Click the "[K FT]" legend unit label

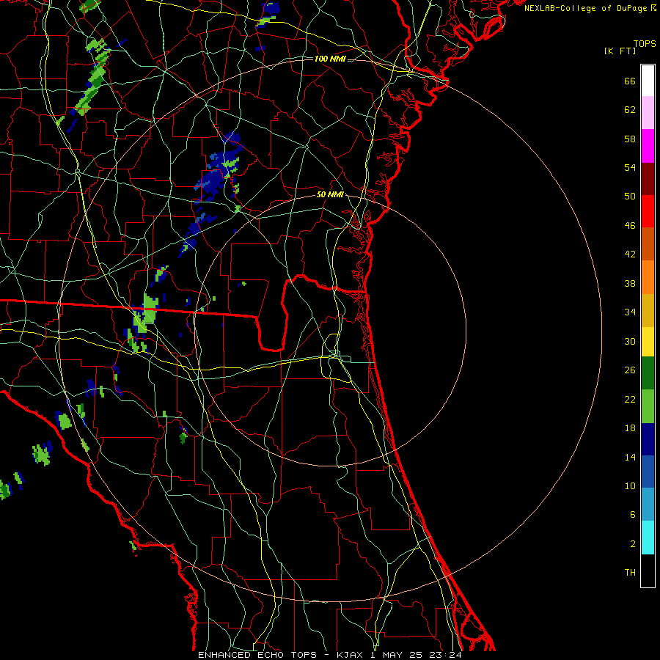click(x=620, y=51)
